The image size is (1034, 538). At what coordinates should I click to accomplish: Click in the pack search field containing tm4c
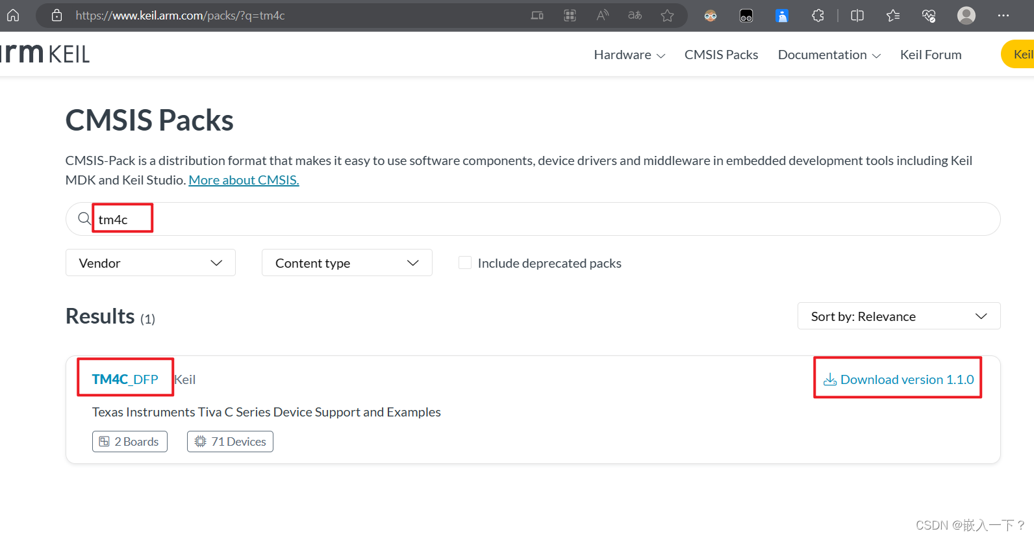[533, 219]
